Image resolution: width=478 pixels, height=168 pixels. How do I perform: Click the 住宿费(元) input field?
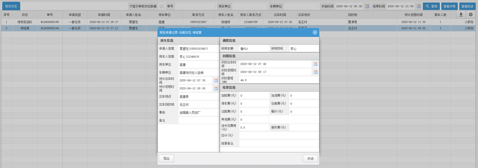(304, 103)
